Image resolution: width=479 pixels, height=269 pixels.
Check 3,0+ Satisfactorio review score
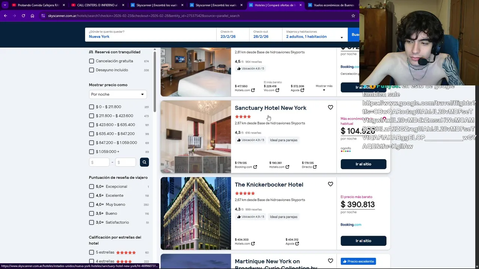pos(92,222)
